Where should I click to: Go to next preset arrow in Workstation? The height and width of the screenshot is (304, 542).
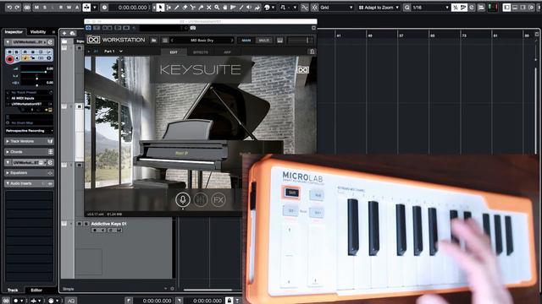[x=232, y=41]
